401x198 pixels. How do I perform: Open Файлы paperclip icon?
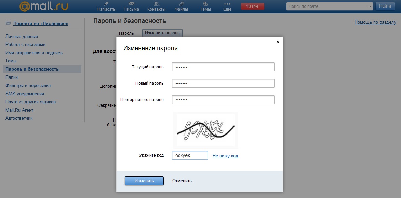(181, 3)
